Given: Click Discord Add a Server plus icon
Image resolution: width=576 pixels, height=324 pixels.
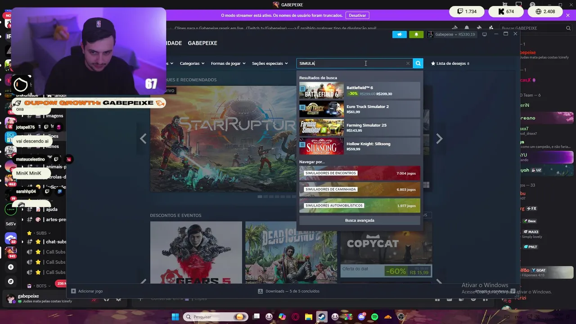Looking at the screenshot, I should 11,267.
